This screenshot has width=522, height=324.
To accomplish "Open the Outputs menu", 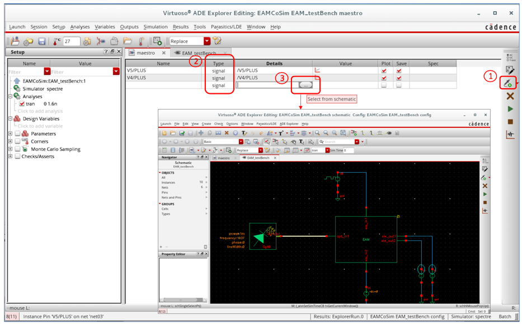I will (129, 27).
